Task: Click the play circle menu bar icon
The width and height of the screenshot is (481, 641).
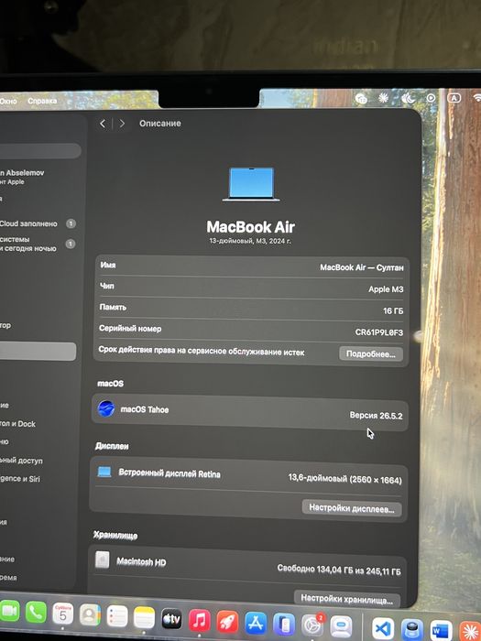Action: pyautogui.click(x=432, y=98)
